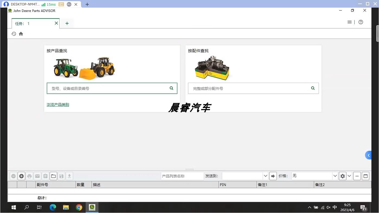Minimize the parts list panel with dash icon

point(357,176)
